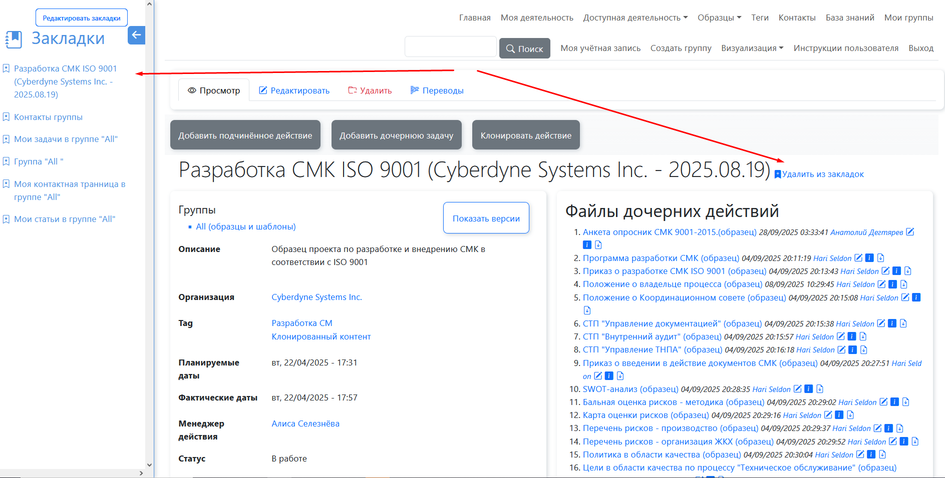Viewport: 945px width, 478px height.
Task: Switch to the "Редактировать" tab
Action: [294, 90]
